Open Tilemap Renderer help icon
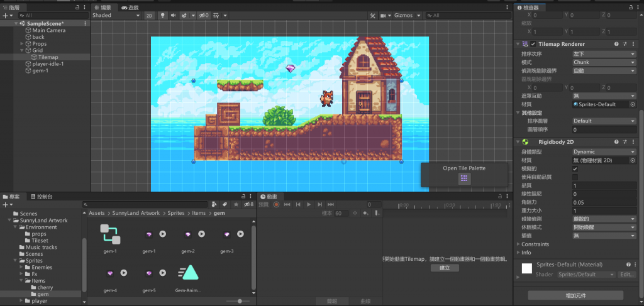Viewport: 644px width, 306px height. point(616,44)
